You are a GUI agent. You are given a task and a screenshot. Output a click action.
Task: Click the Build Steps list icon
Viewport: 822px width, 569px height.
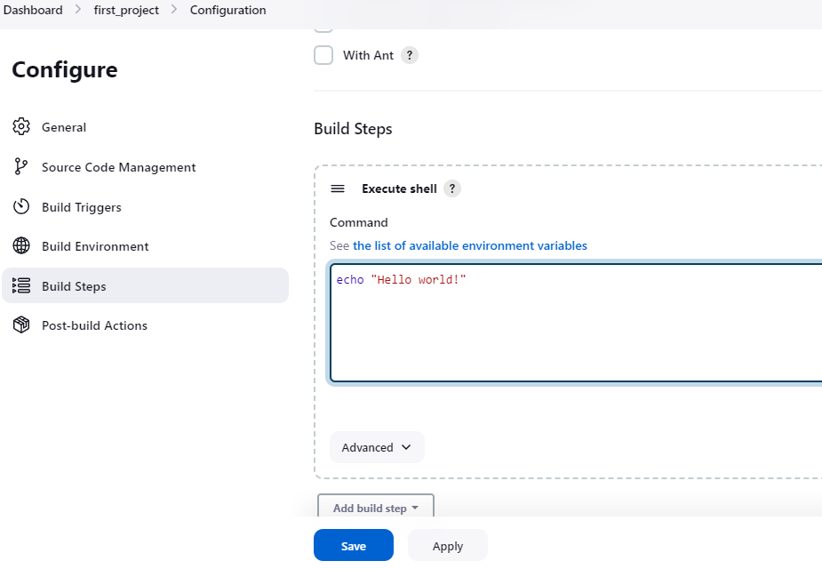point(21,286)
